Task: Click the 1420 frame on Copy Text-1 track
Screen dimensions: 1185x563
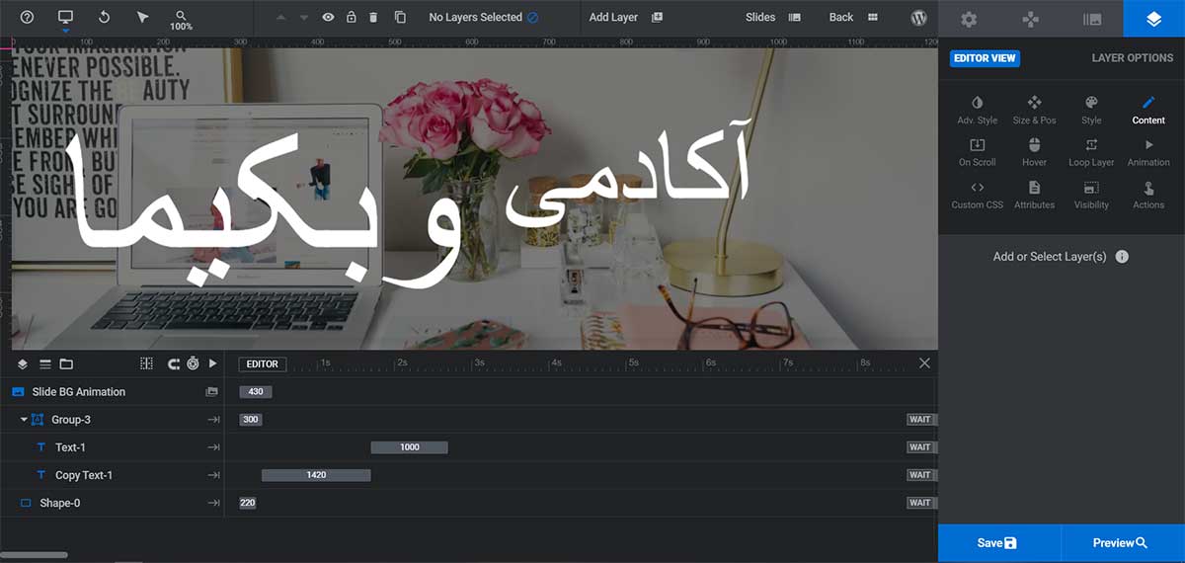Action: tap(316, 475)
